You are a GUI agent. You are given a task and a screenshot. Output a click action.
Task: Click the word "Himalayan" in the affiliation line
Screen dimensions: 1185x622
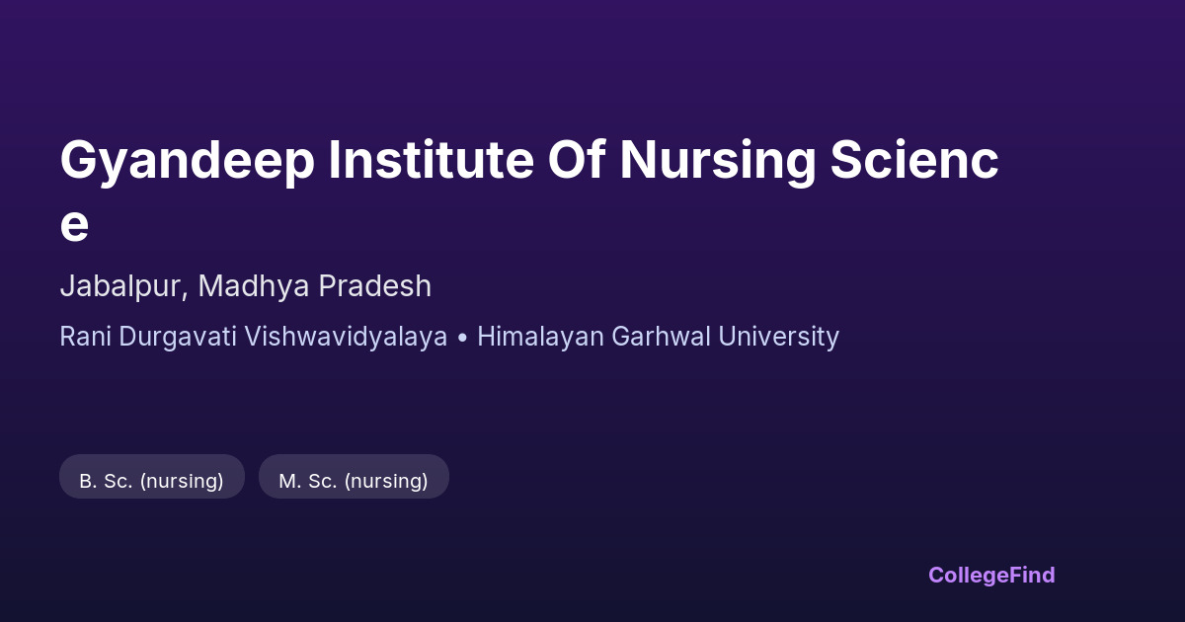[540, 337]
